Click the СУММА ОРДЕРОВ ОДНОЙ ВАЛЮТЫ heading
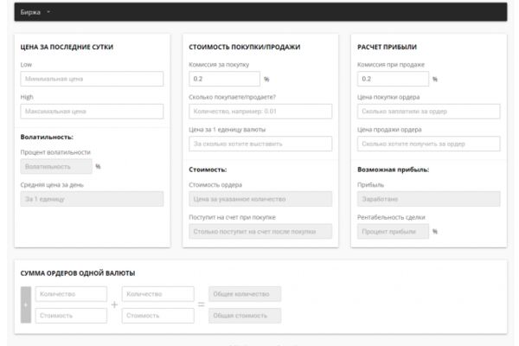519x346 pixels. coord(78,273)
